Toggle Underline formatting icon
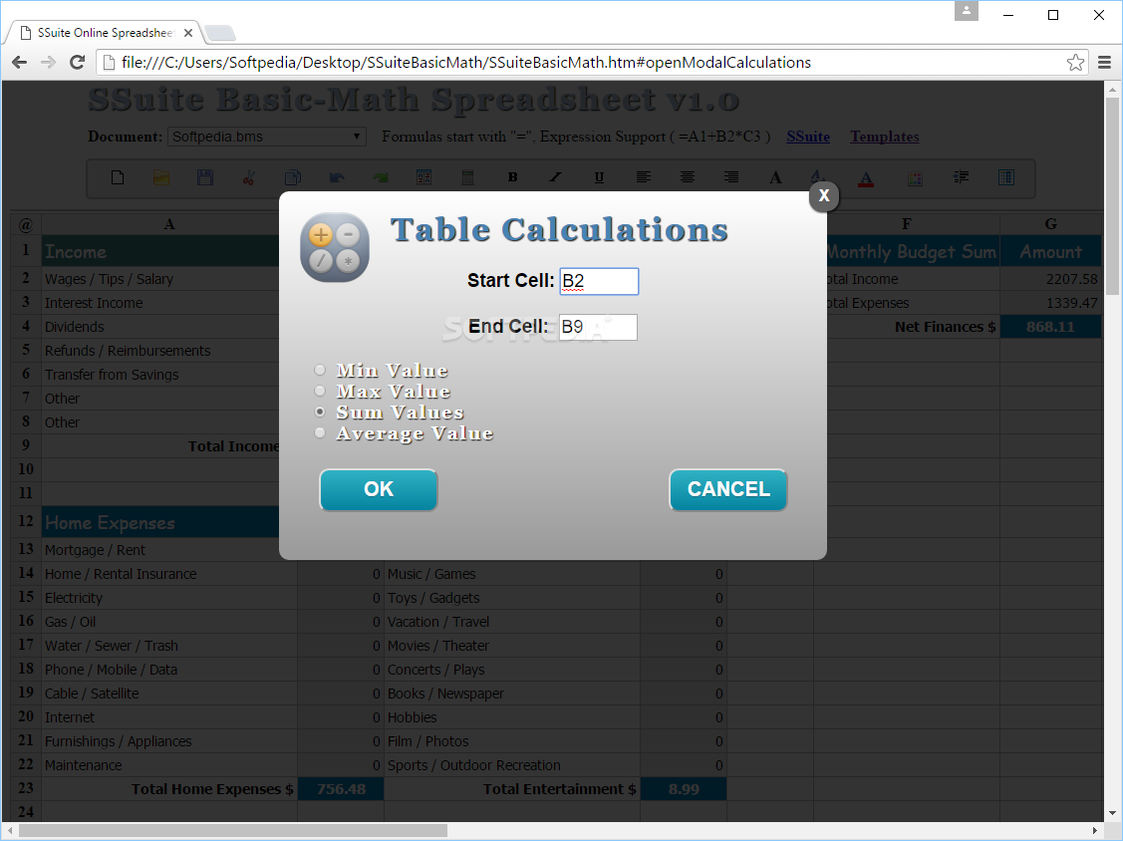Viewport: 1123px width, 841px height. tap(600, 177)
